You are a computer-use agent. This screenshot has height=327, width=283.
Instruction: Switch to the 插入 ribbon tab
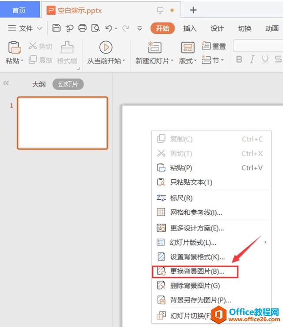tap(190, 28)
